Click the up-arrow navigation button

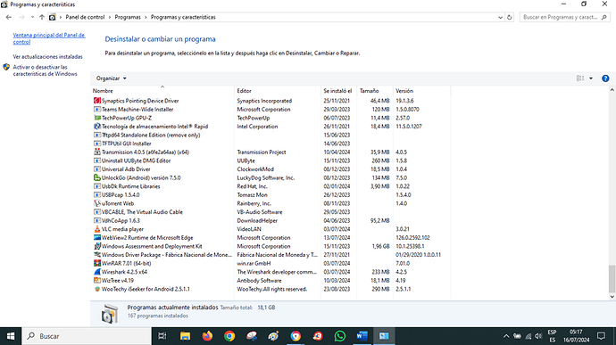coord(42,17)
